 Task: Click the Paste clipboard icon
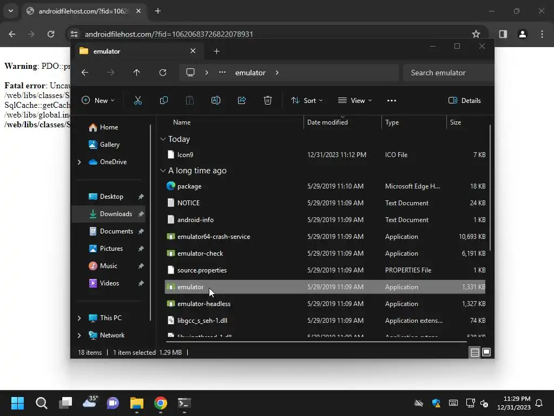190,100
